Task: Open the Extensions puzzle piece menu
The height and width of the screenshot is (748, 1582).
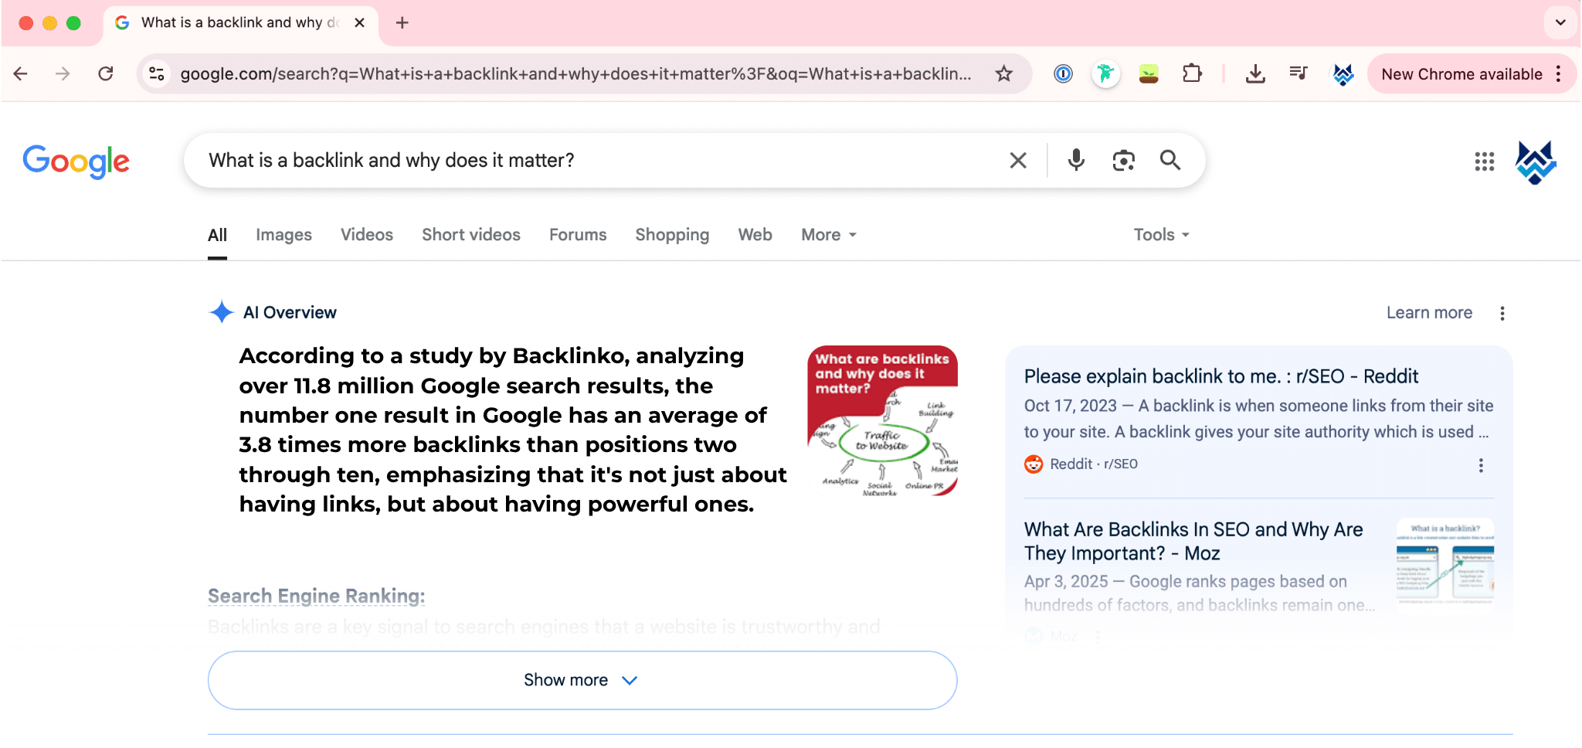Action: (x=1192, y=73)
